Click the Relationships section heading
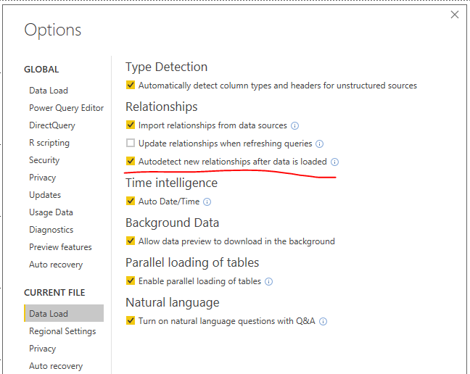This screenshot has height=374, width=470. [x=162, y=107]
